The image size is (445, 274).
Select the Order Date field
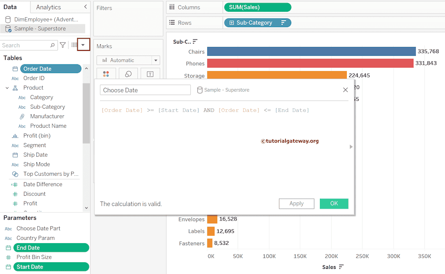click(50, 69)
